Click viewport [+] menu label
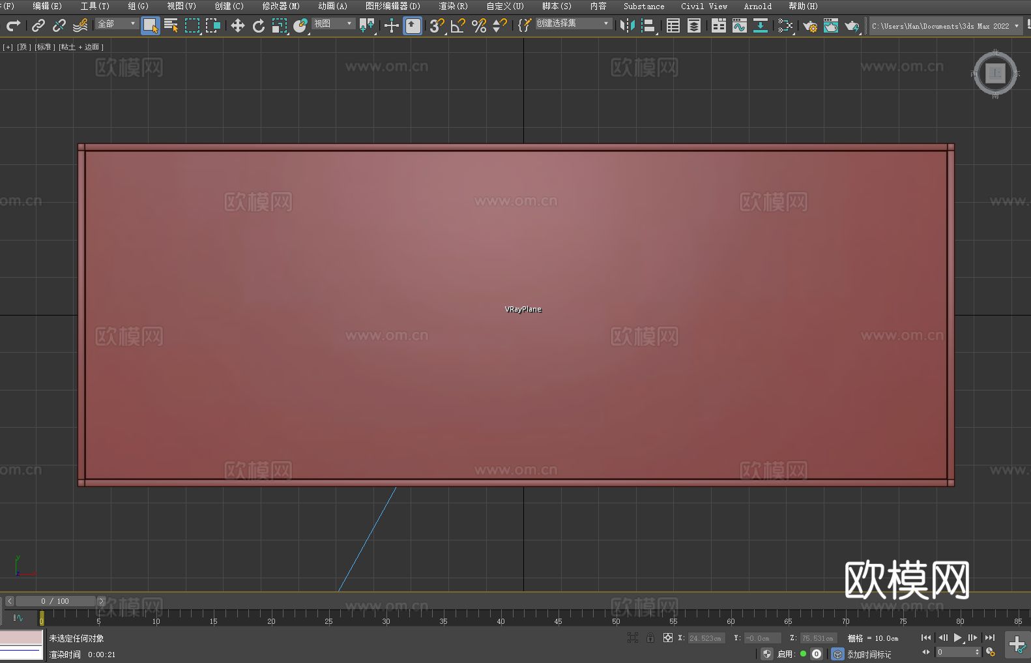1031x663 pixels. tap(8, 47)
